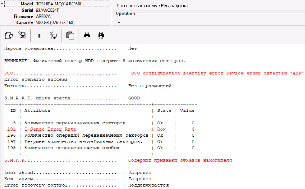The width and height of the screenshot is (305, 189).
Task: Click the Firmware value ARF02A
Action: tap(43, 16)
